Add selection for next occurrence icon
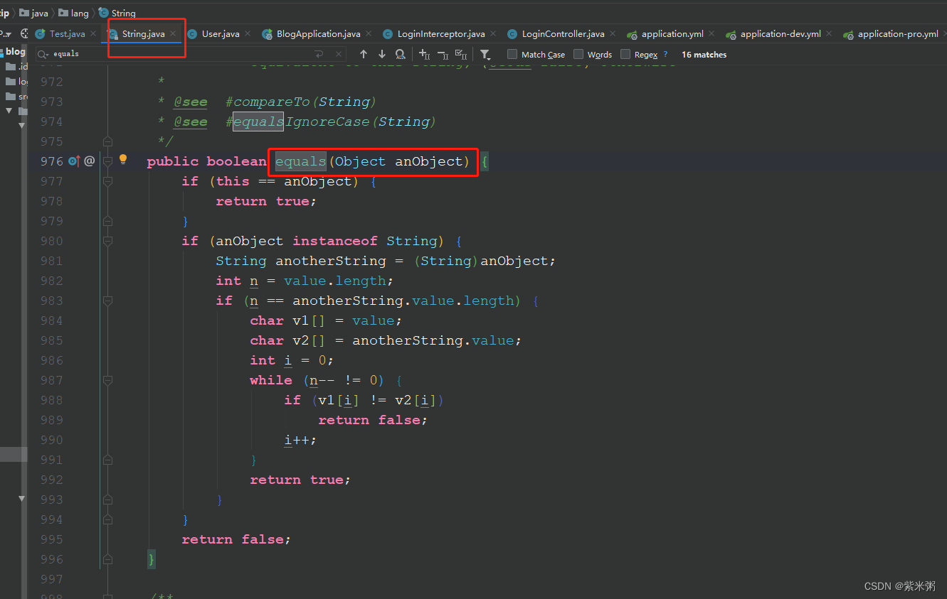Screen dimensions: 947x599 click(425, 54)
